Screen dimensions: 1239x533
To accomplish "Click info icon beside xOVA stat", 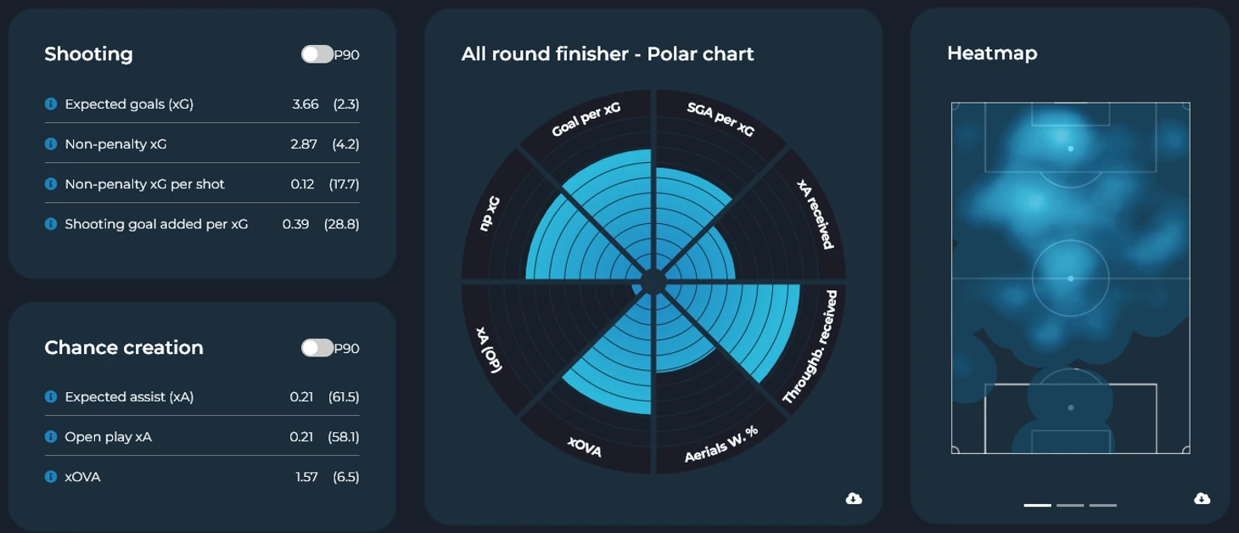I will (x=51, y=477).
